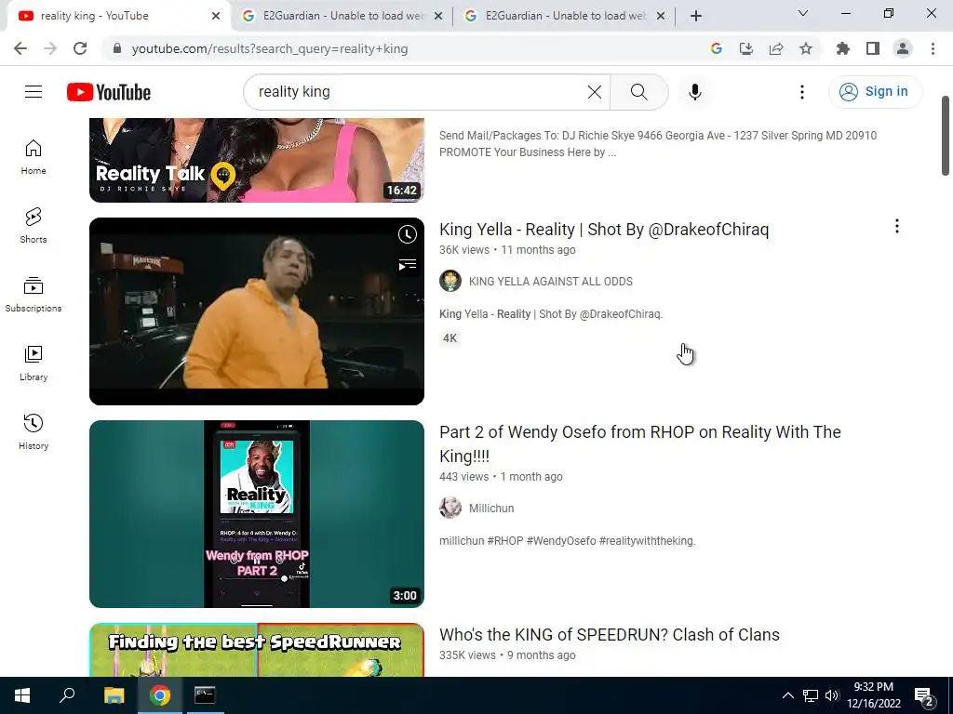953x714 pixels.
Task: Go to the YouTube logo homepage
Action: pyautogui.click(x=109, y=92)
